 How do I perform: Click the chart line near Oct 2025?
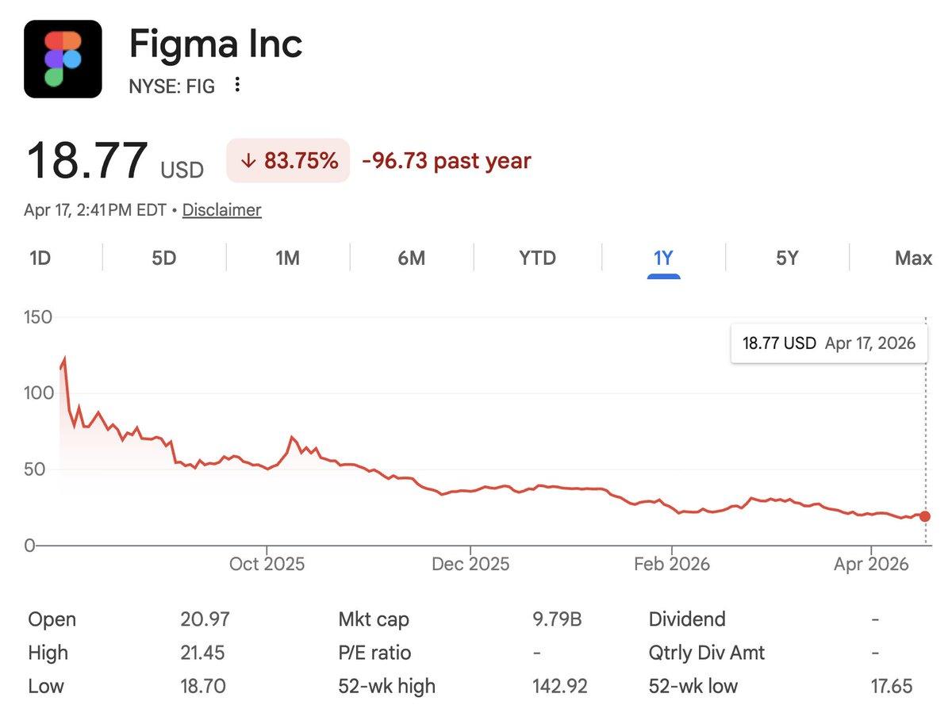pyautogui.click(x=267, y=469)
